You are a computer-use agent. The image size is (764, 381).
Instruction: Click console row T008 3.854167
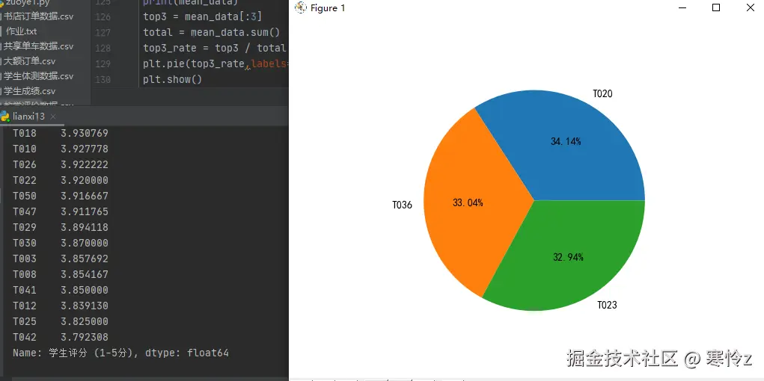(x=61, y=274)
